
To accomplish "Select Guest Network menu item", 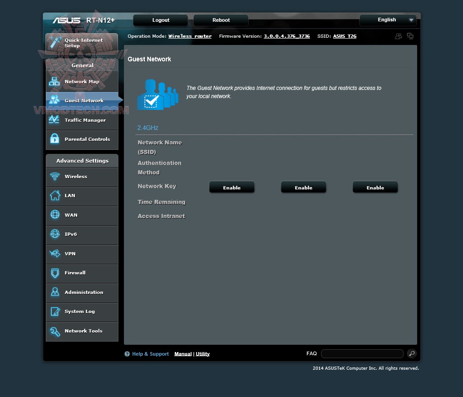I will coord(82,100).
